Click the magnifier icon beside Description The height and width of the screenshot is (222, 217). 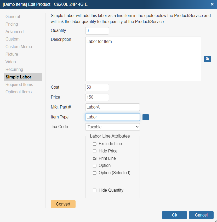click(207, 59)
